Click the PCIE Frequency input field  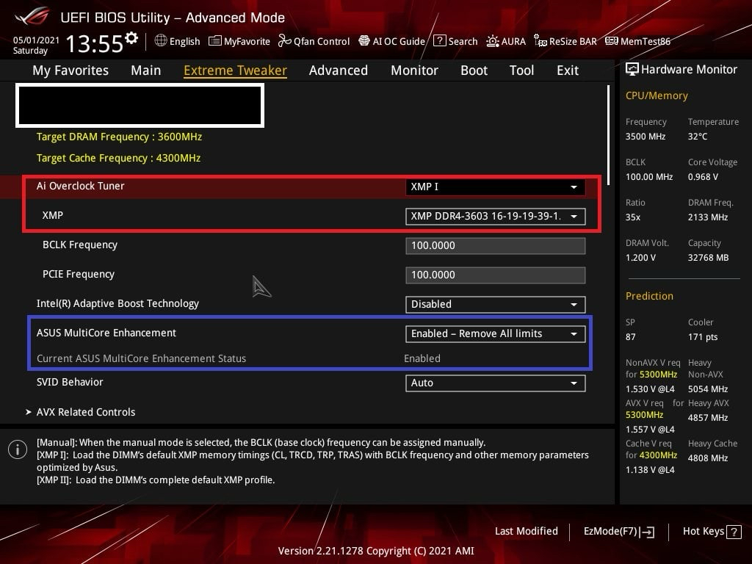click(496, 275)
